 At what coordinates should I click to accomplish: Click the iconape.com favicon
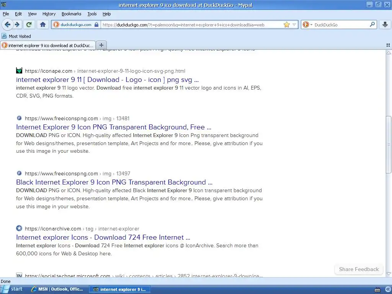pos(19,70)
